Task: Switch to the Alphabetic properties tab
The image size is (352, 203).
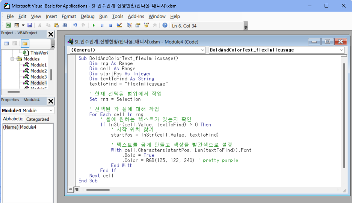Action: [13, 119]
